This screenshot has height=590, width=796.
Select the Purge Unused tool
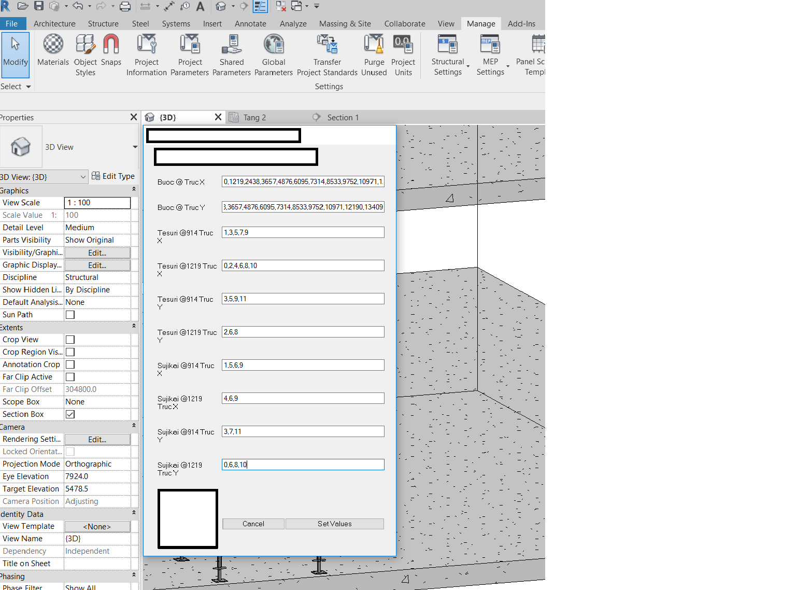[x=374, y=54]
